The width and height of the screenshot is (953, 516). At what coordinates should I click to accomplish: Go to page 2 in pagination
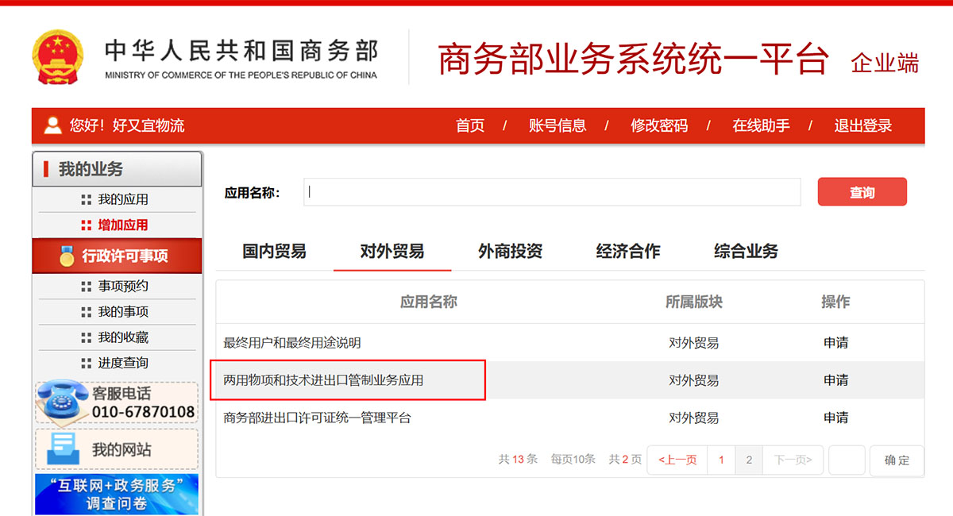coord(748,460)
